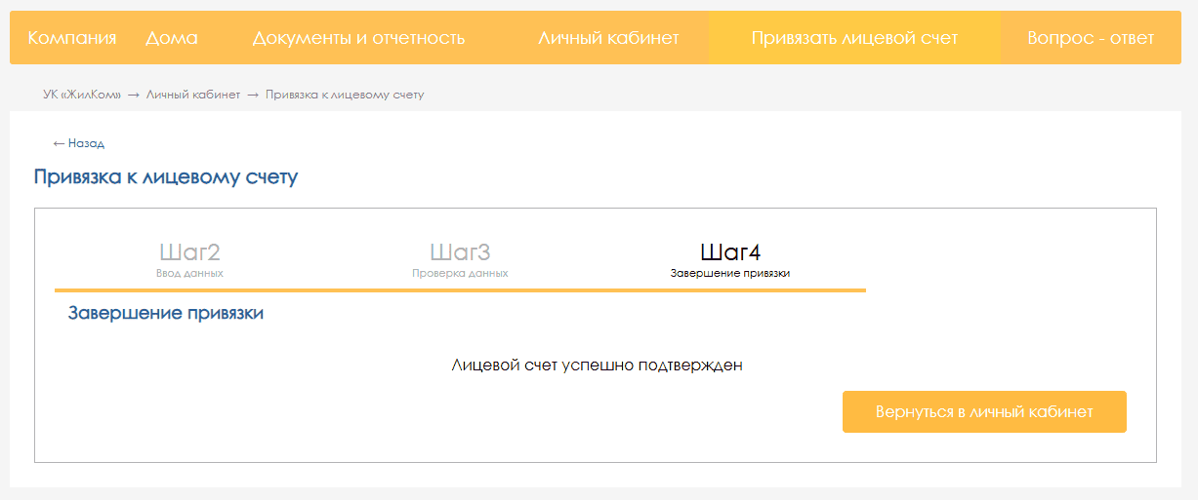Image resolution: width=1198 pixels, height=500 pixels.
Task: Open the Компания menu item
Action: pyautogui.click(x=72, y=38)
